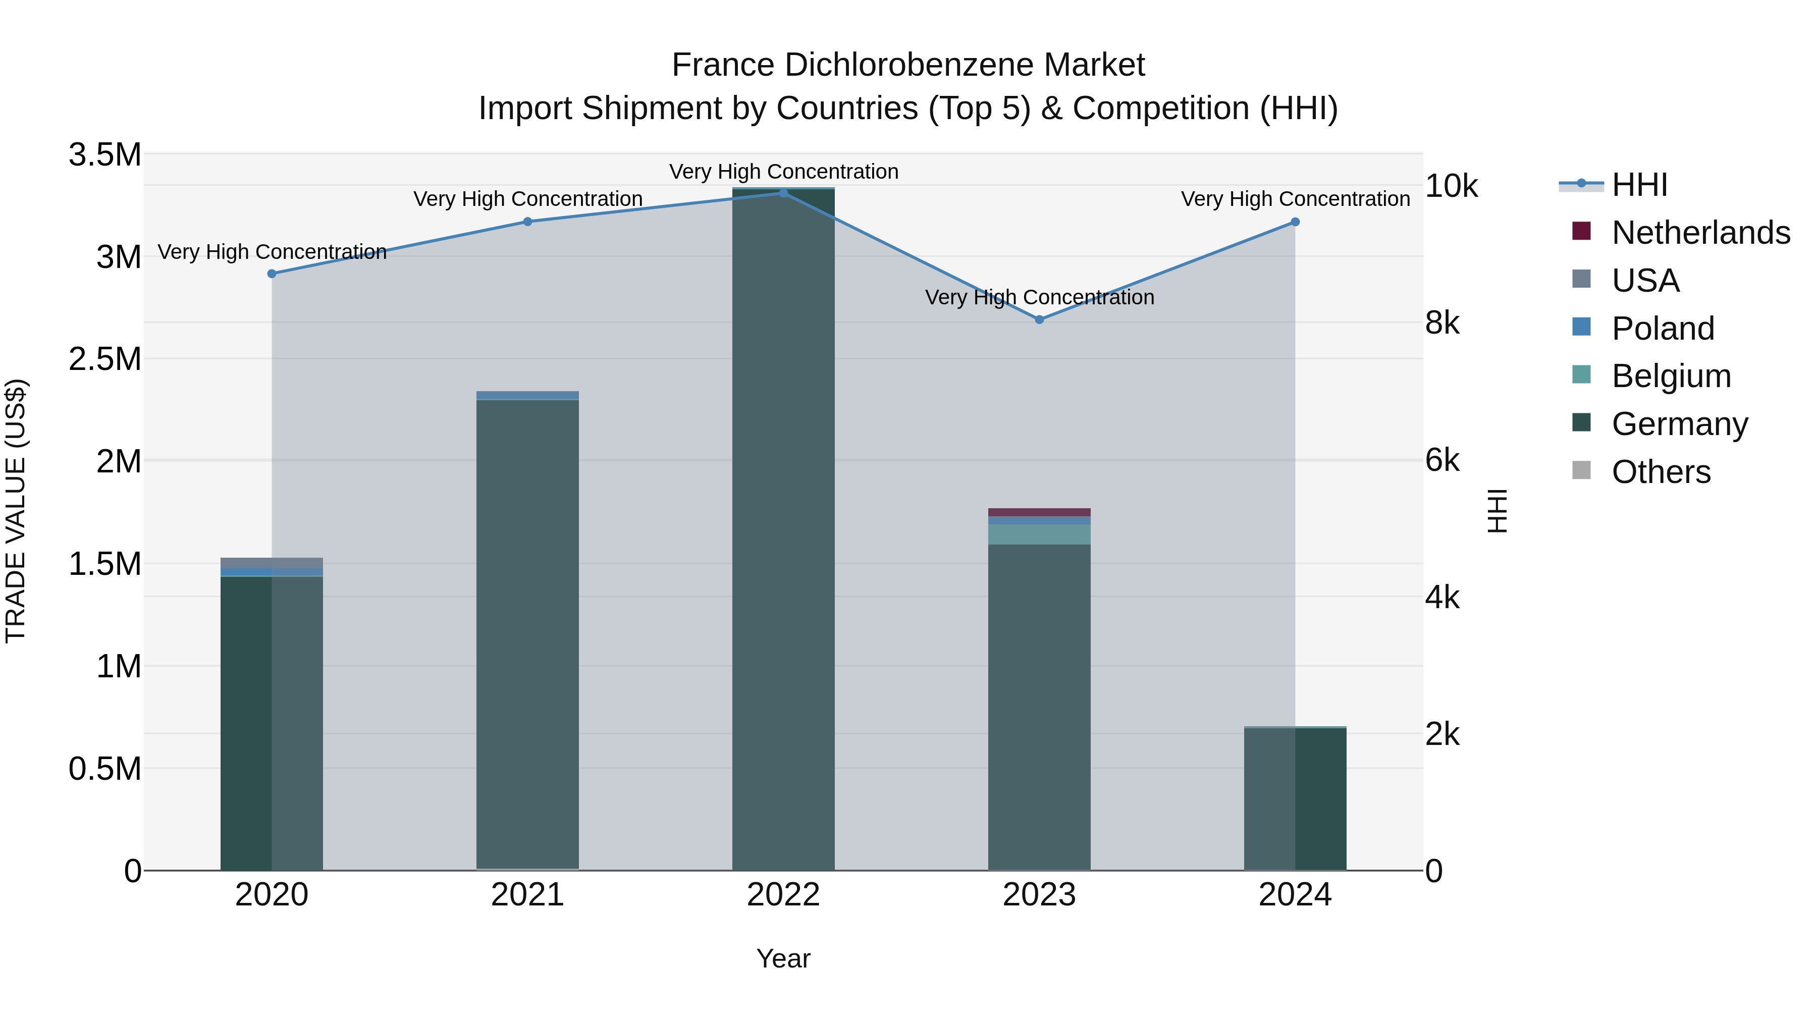Viewport: 1817px width, 1022px height.
Task: Click the 2022 x-axis label
Action: click(x=783, y=895)
